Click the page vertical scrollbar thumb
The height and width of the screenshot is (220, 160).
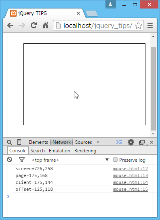pyautogui.click(x=153, y=89)
